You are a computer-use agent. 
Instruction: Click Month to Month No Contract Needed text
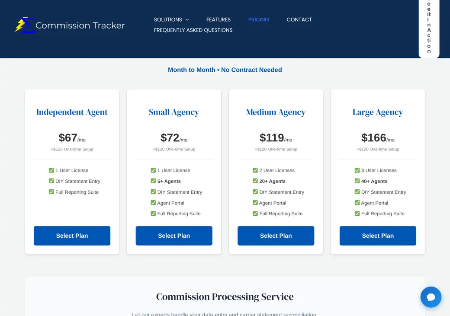coord(225,70)
